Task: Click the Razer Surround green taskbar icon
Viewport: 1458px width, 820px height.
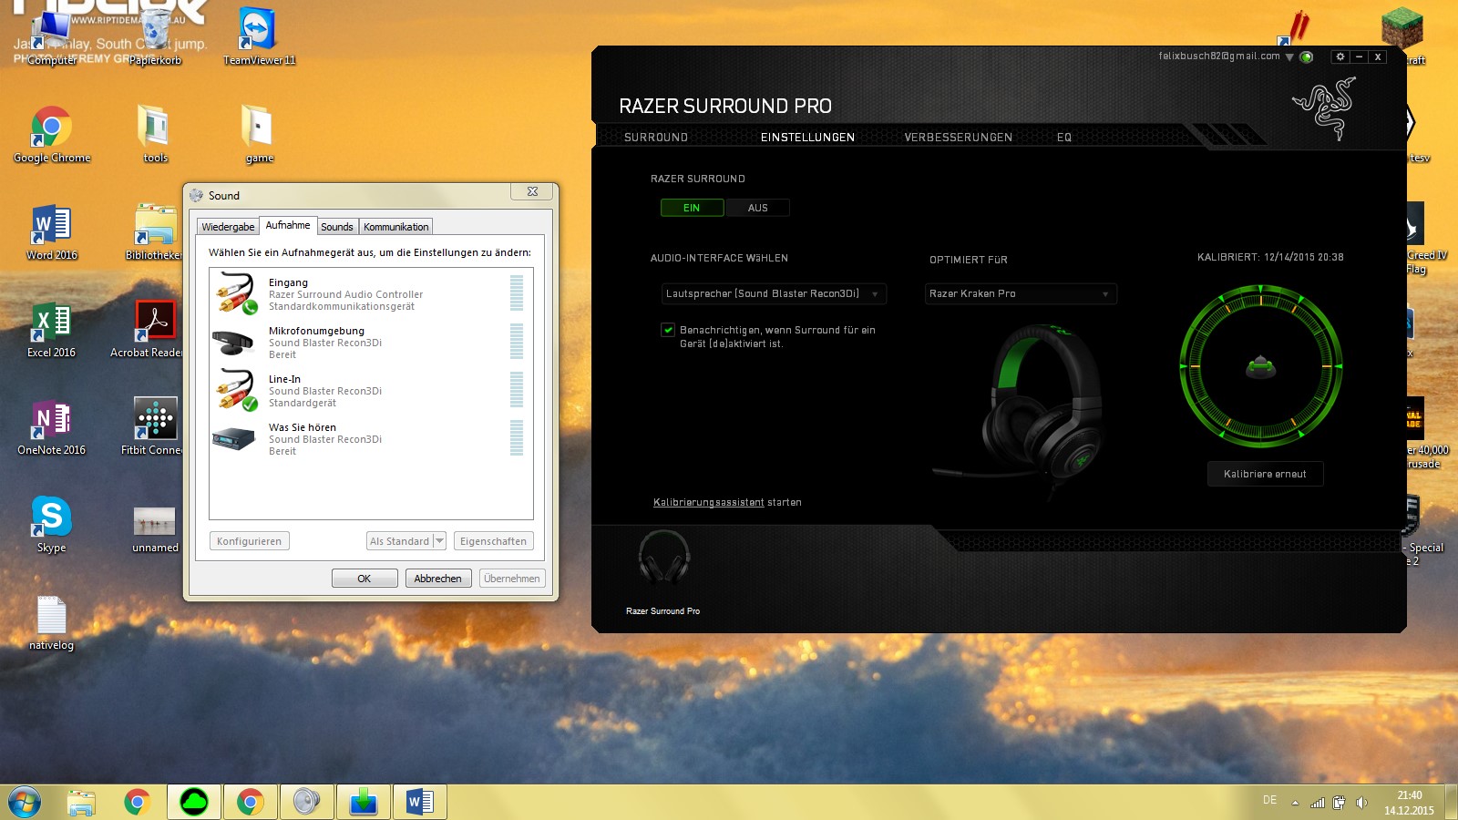Action: pos(194,802)
